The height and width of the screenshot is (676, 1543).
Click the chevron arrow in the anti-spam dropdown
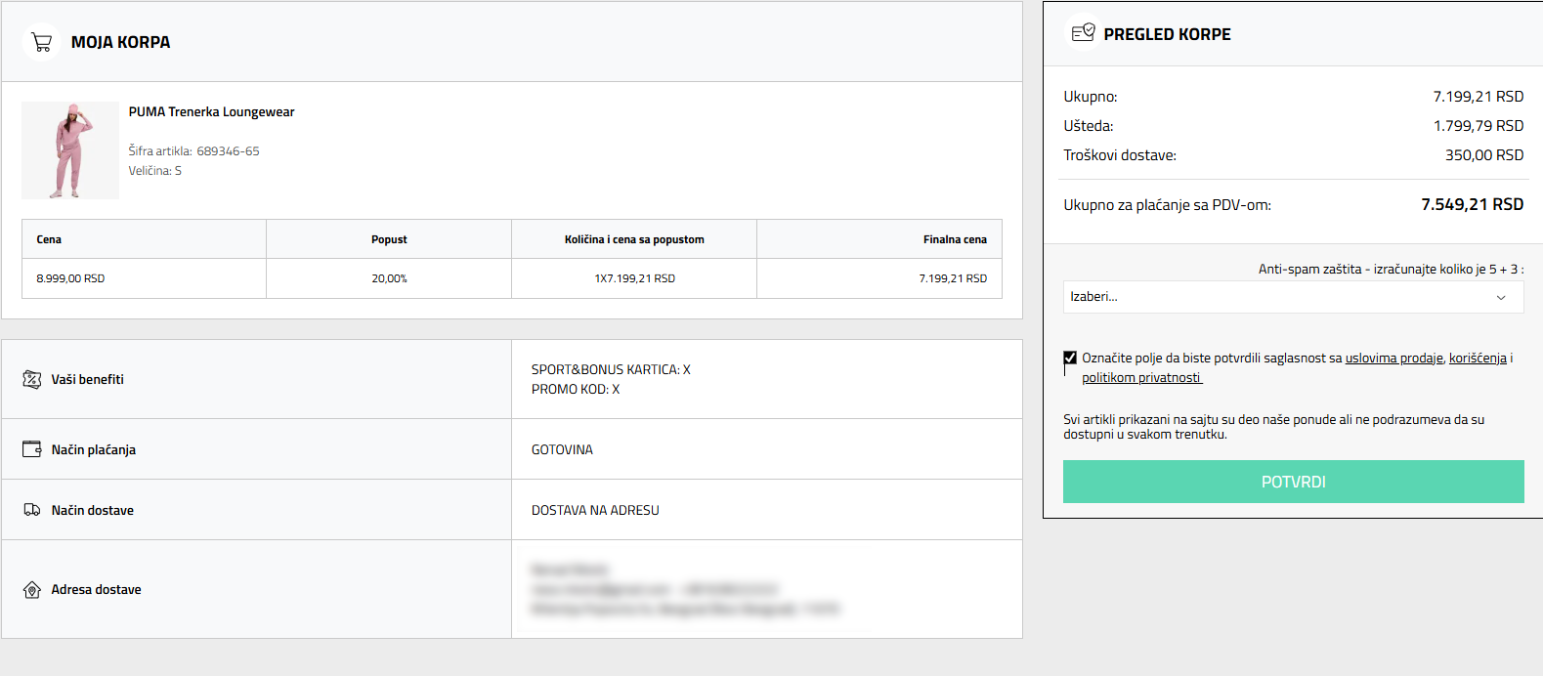[x=1501, y=297]
